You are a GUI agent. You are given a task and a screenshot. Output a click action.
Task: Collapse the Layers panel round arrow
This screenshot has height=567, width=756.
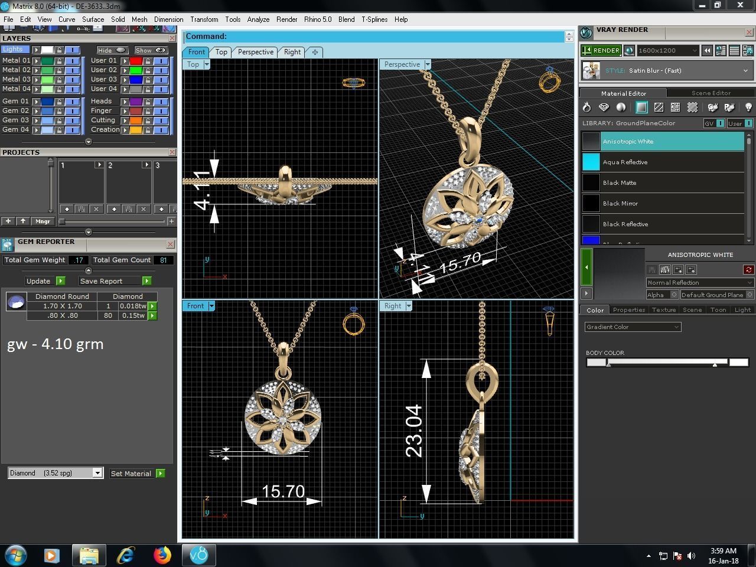89,142
